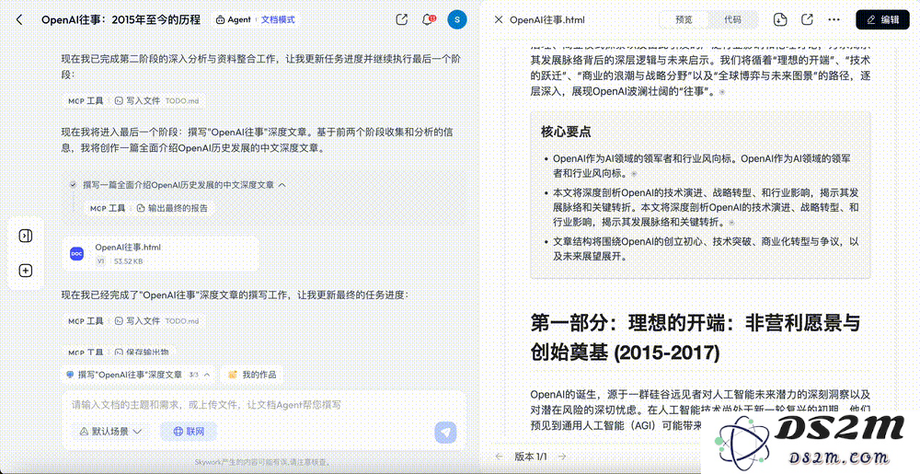The height and width of the screenshot is (474, 920).
Task: Open the user avatar S menu
Action: pyautogui.click(x=457, y=19)
